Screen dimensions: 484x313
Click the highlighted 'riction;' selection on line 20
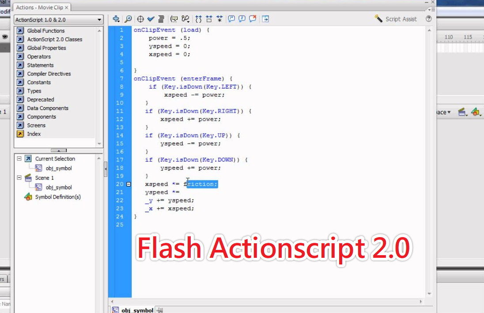tap(202, 184)
